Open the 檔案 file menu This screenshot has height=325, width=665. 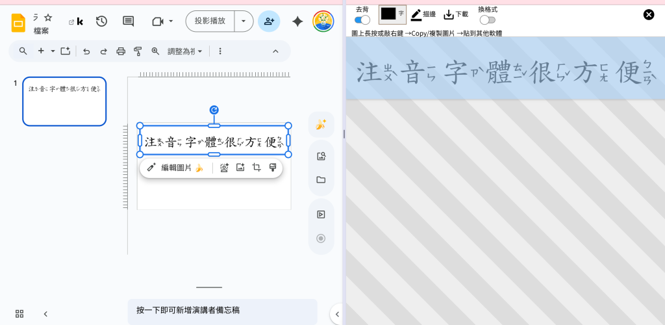41,31
